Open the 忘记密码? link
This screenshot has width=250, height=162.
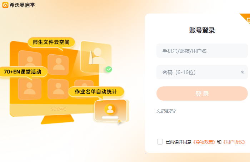(166, 111)
